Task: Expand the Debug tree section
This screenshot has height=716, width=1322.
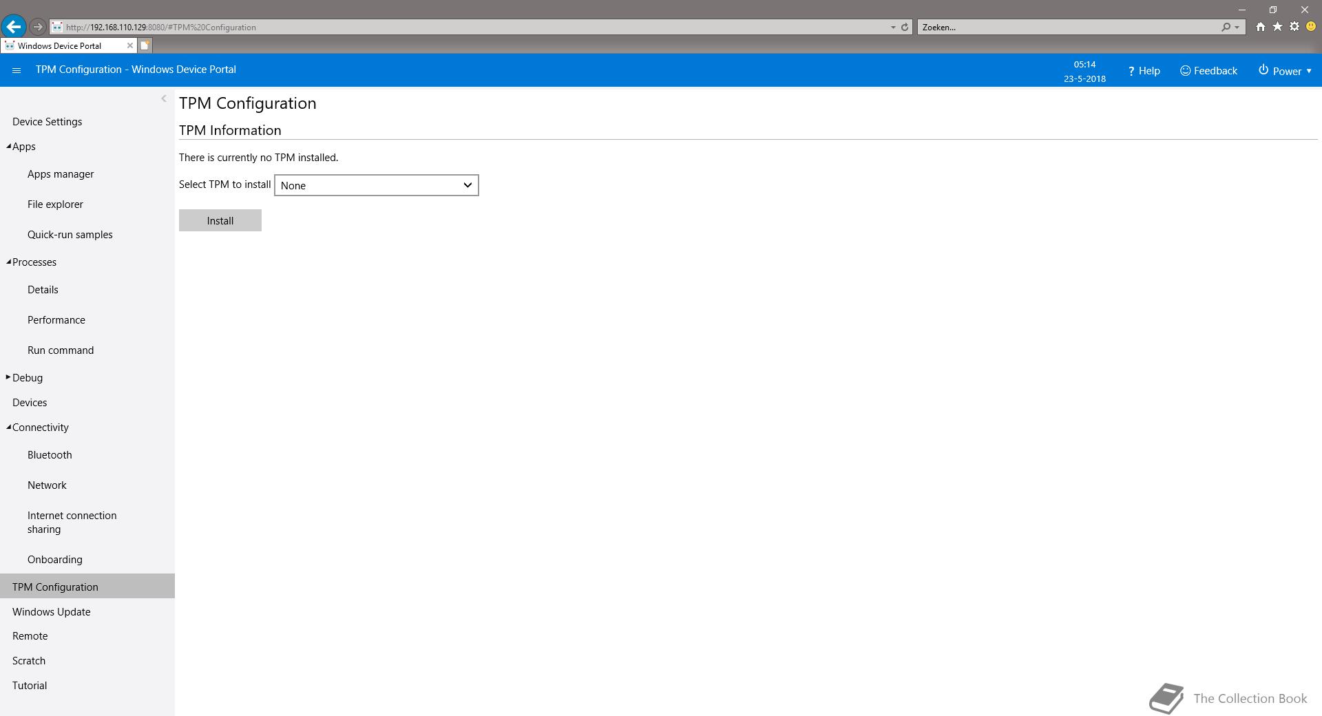Action: click(x=8, y=377)
